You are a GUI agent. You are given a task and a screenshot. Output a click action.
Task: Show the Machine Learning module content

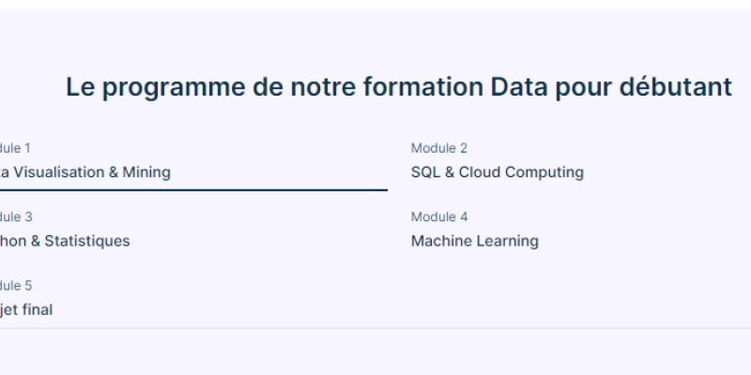pyautogui.click(x=475, y=241)
